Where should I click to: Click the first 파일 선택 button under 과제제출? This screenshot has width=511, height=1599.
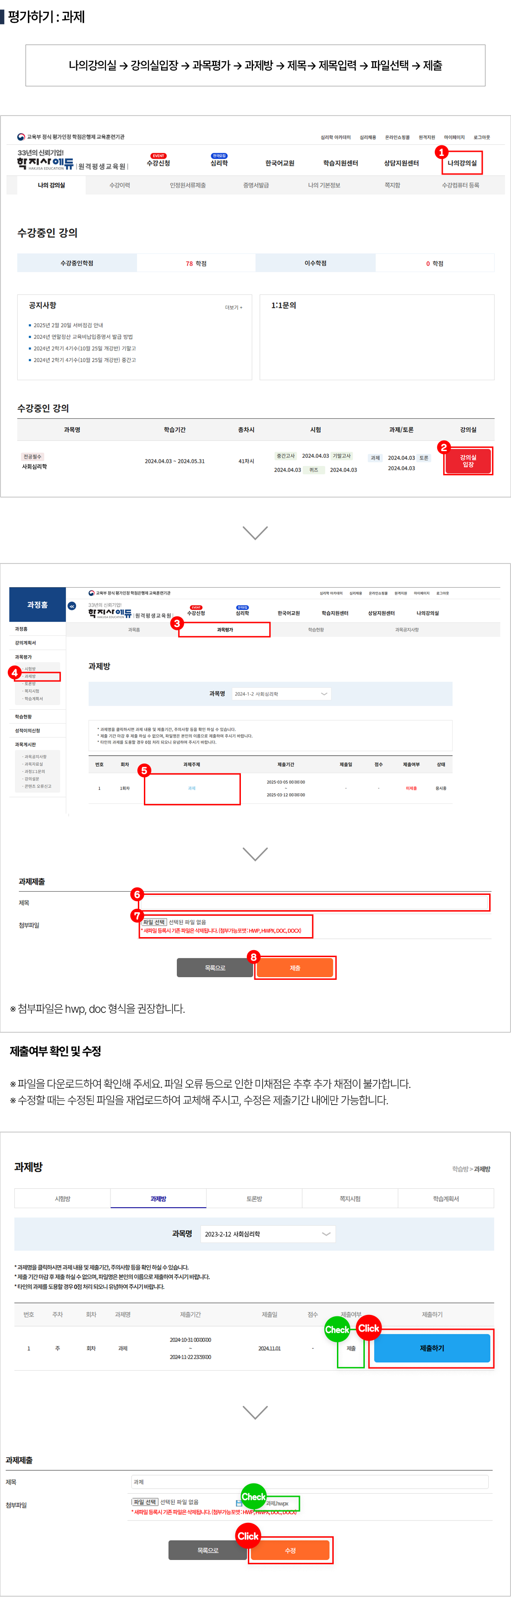154,922
